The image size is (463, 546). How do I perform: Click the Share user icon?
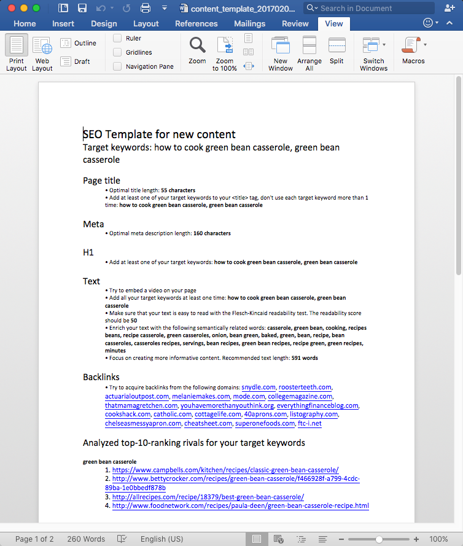(449, 8)
